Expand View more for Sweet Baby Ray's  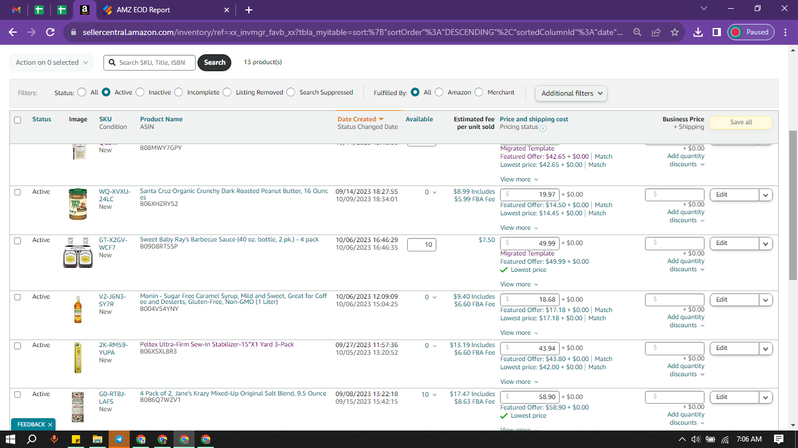point(519,285)
